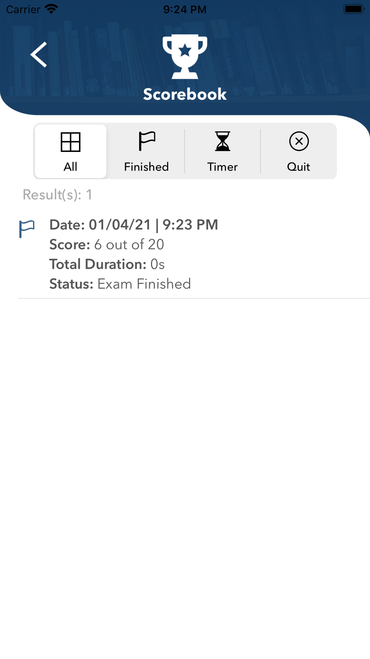The image size is (370, 659).
Task: Tap the 9:24 PM clock in the status bar
Action: pos(185,9)
